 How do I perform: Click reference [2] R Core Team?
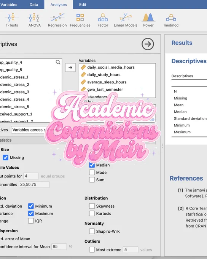193,217
